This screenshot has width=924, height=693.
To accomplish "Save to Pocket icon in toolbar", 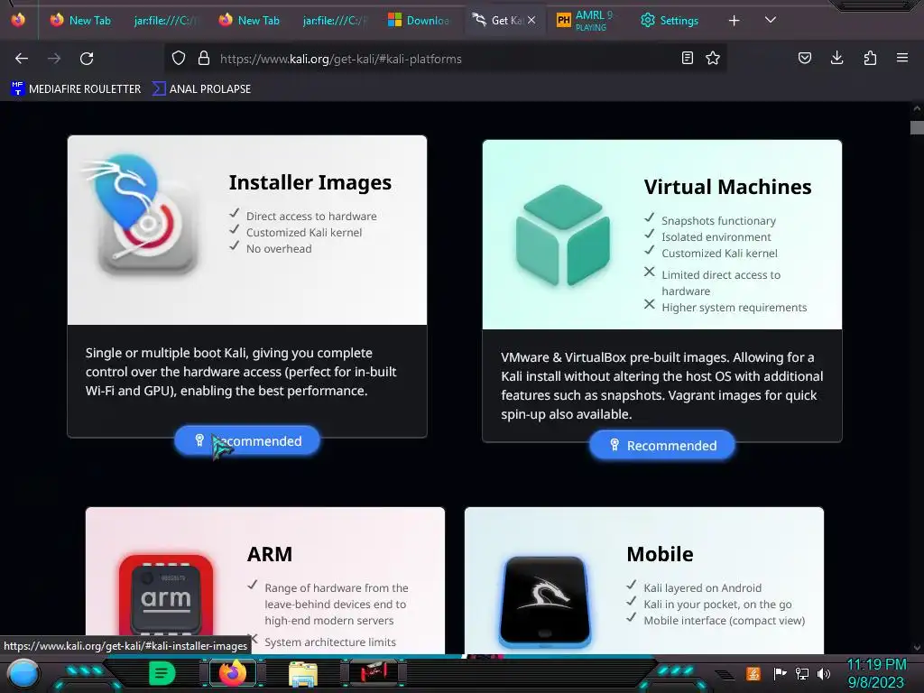I will [x=804, y=58].
